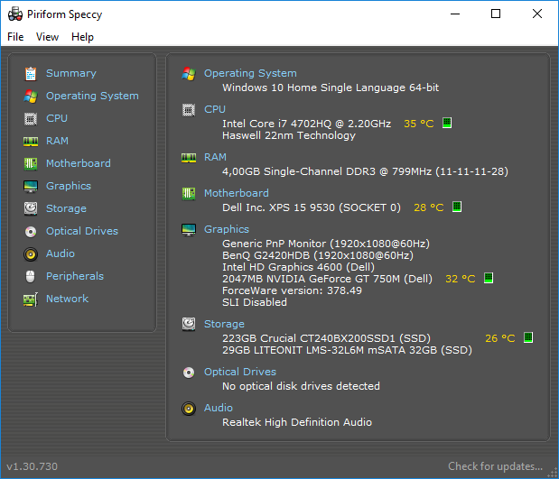Click the Optical Drives disc sidebar icon
Image resolution: width=559 pixels, height=479 pixels.
31,231
